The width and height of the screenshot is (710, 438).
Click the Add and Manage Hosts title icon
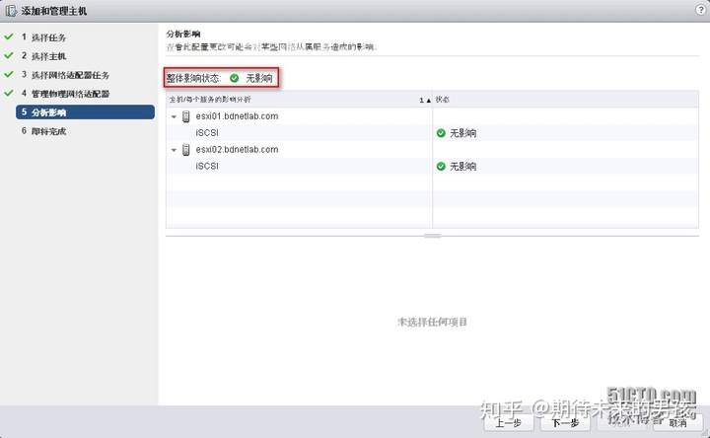11,11
